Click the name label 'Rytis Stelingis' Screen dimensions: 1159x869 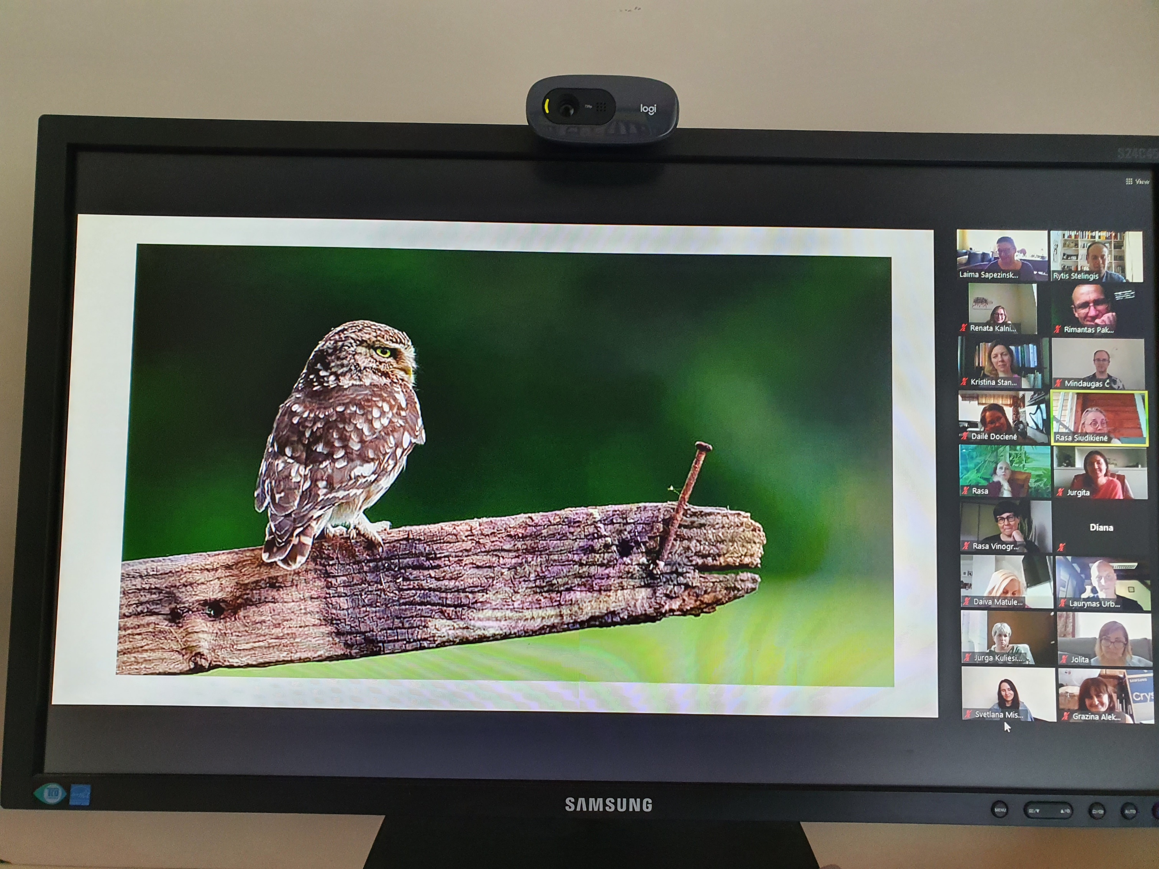coord(1076,275)
